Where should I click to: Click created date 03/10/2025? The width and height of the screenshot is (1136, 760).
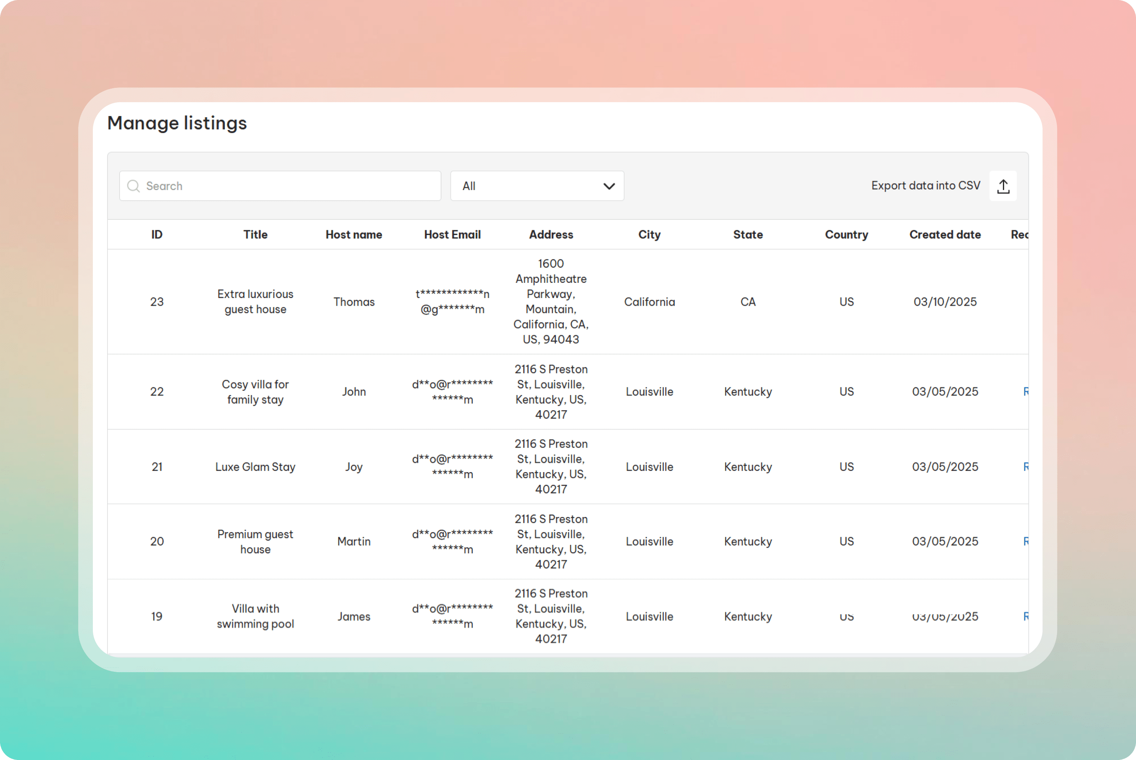(x=945, y=302)
